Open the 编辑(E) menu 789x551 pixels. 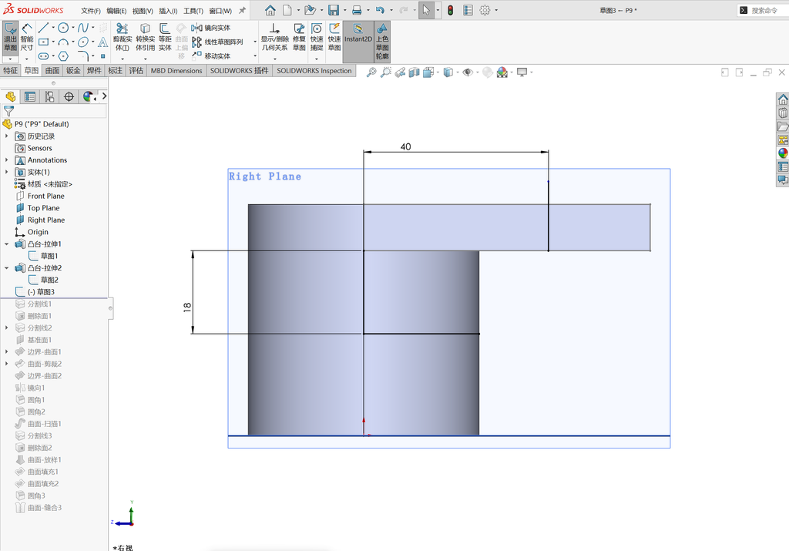116,11
